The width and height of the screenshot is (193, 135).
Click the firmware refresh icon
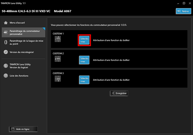point(6,52)
